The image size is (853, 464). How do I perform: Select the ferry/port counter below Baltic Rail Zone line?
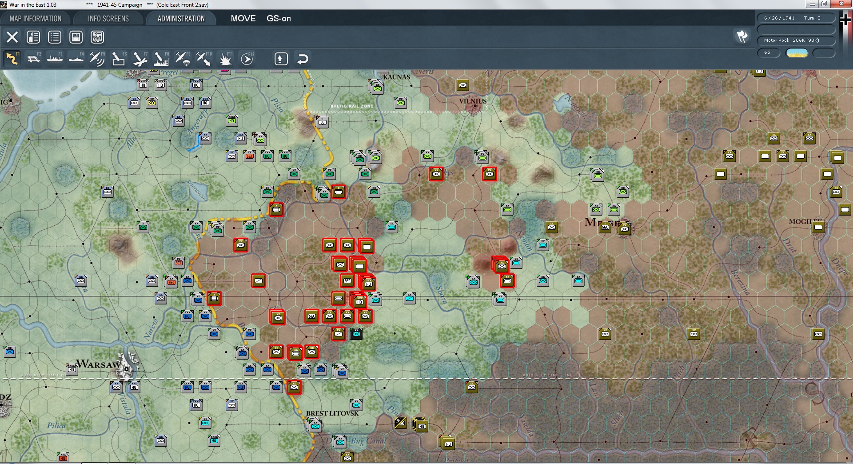point(322,121)
